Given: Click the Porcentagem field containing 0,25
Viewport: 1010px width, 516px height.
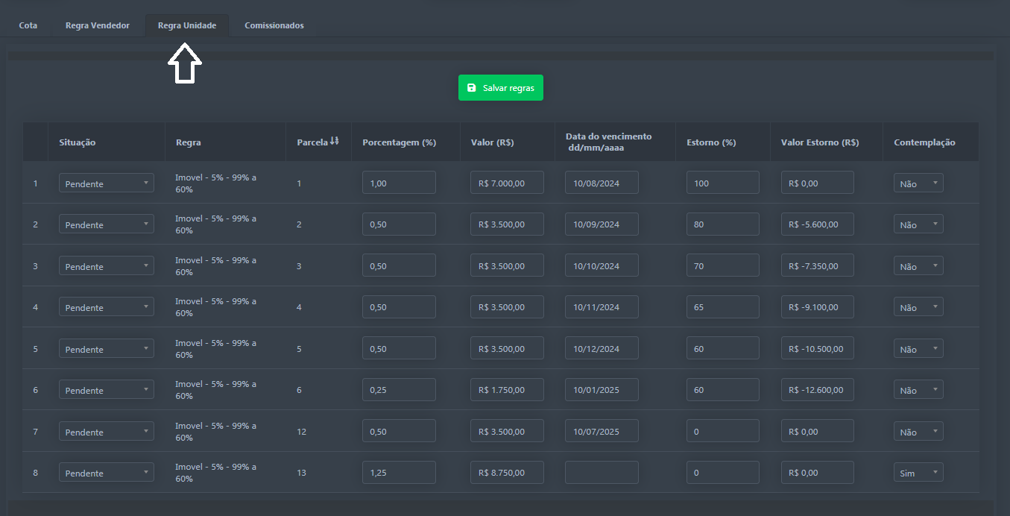Looking at the screenshot, I should tap(399, 389).
